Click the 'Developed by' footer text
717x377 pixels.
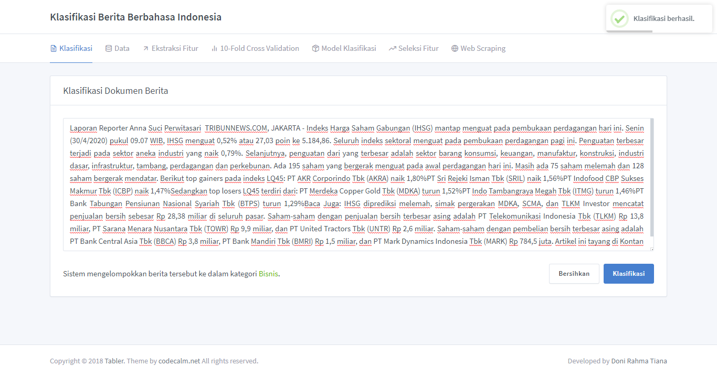pyautogui.click(x=588, y=361)
